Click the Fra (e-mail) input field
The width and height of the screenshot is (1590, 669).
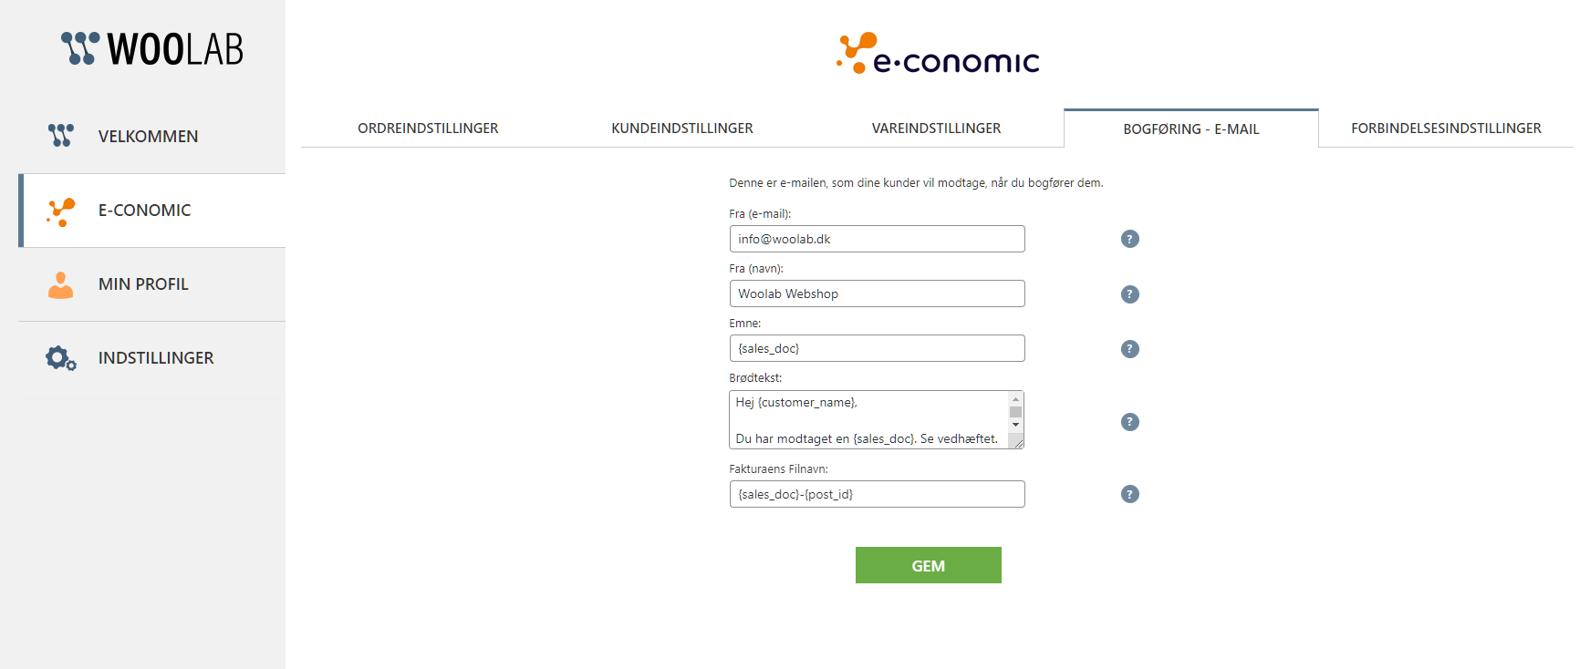[x=877, y=239]
